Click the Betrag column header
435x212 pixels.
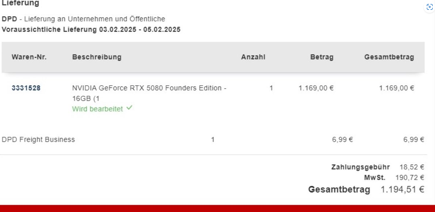[321, 57]
